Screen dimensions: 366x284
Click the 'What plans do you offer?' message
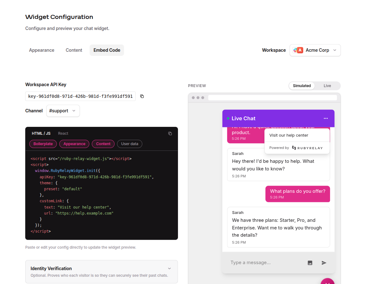coord(298,194)
